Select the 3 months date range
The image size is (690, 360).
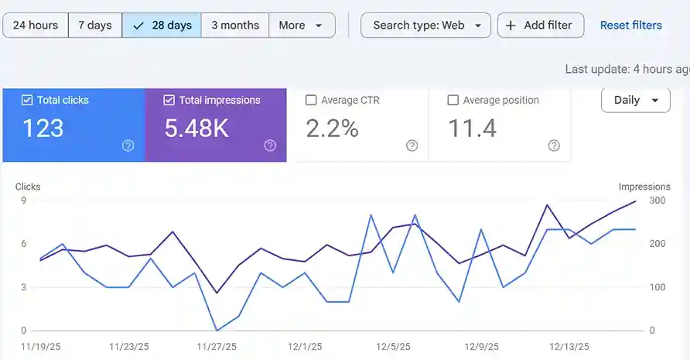pyautogui.click(x=235, y=25)
